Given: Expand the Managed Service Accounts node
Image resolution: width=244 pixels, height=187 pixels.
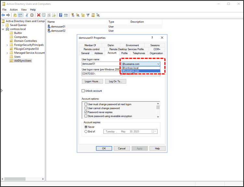Looking at the screenshot, I should point(7,53).
